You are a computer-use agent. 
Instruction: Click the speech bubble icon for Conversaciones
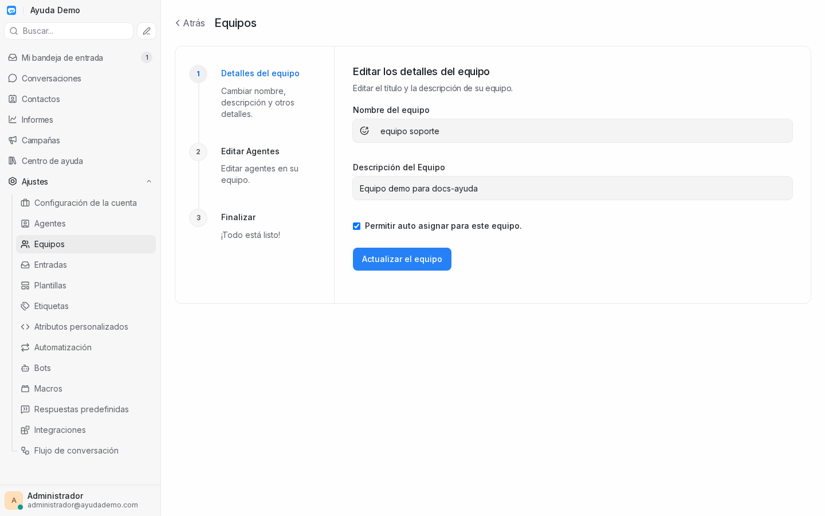click(13, 78)
